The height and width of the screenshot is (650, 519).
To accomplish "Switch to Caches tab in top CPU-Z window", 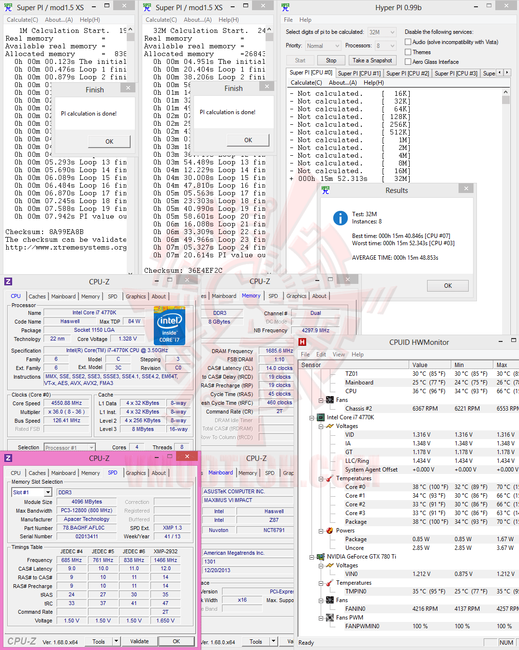I will (37, 296).
